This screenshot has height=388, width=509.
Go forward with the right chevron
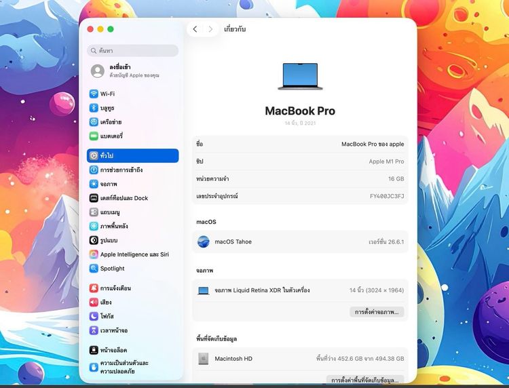coord(210,29)
